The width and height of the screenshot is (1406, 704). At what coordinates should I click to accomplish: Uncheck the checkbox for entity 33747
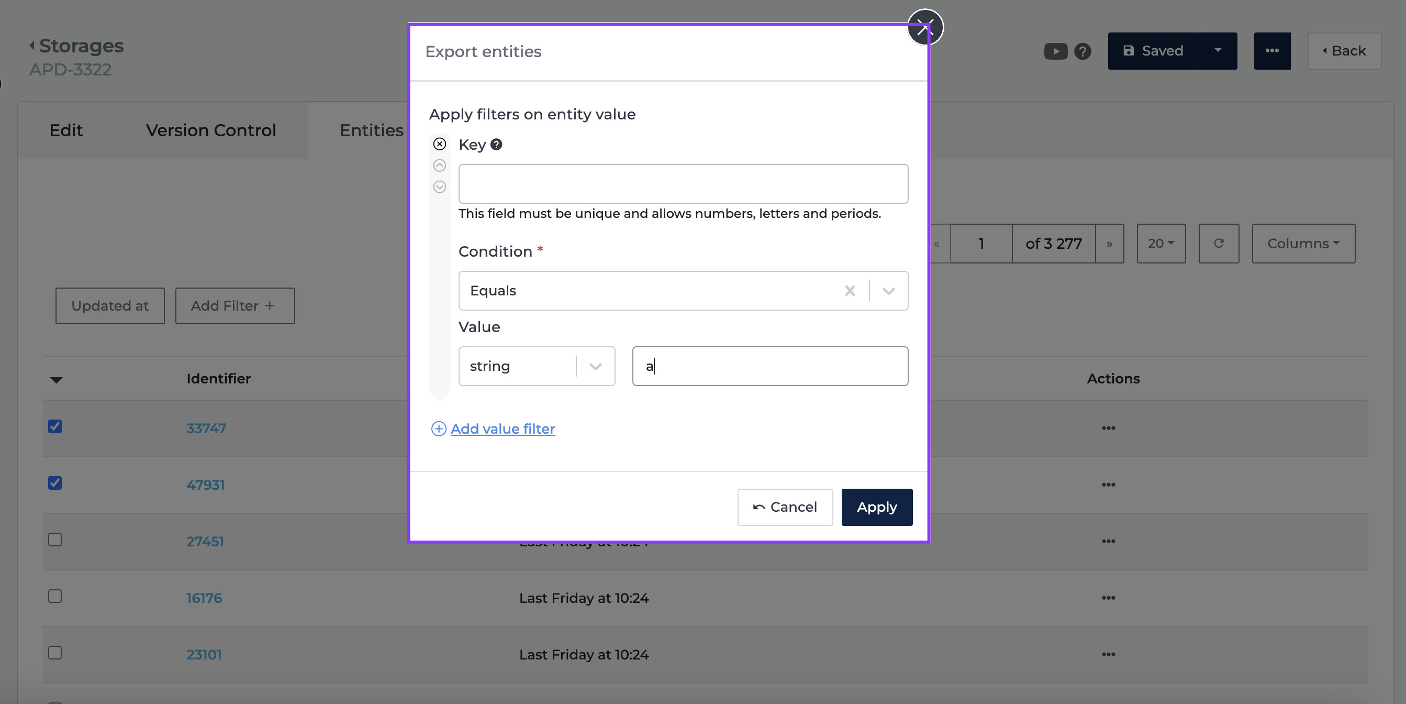(x=55, y=426)
